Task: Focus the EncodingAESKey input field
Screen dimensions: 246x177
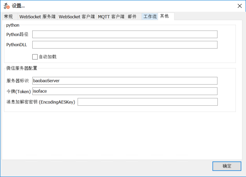Action: (x=147, y=102)
